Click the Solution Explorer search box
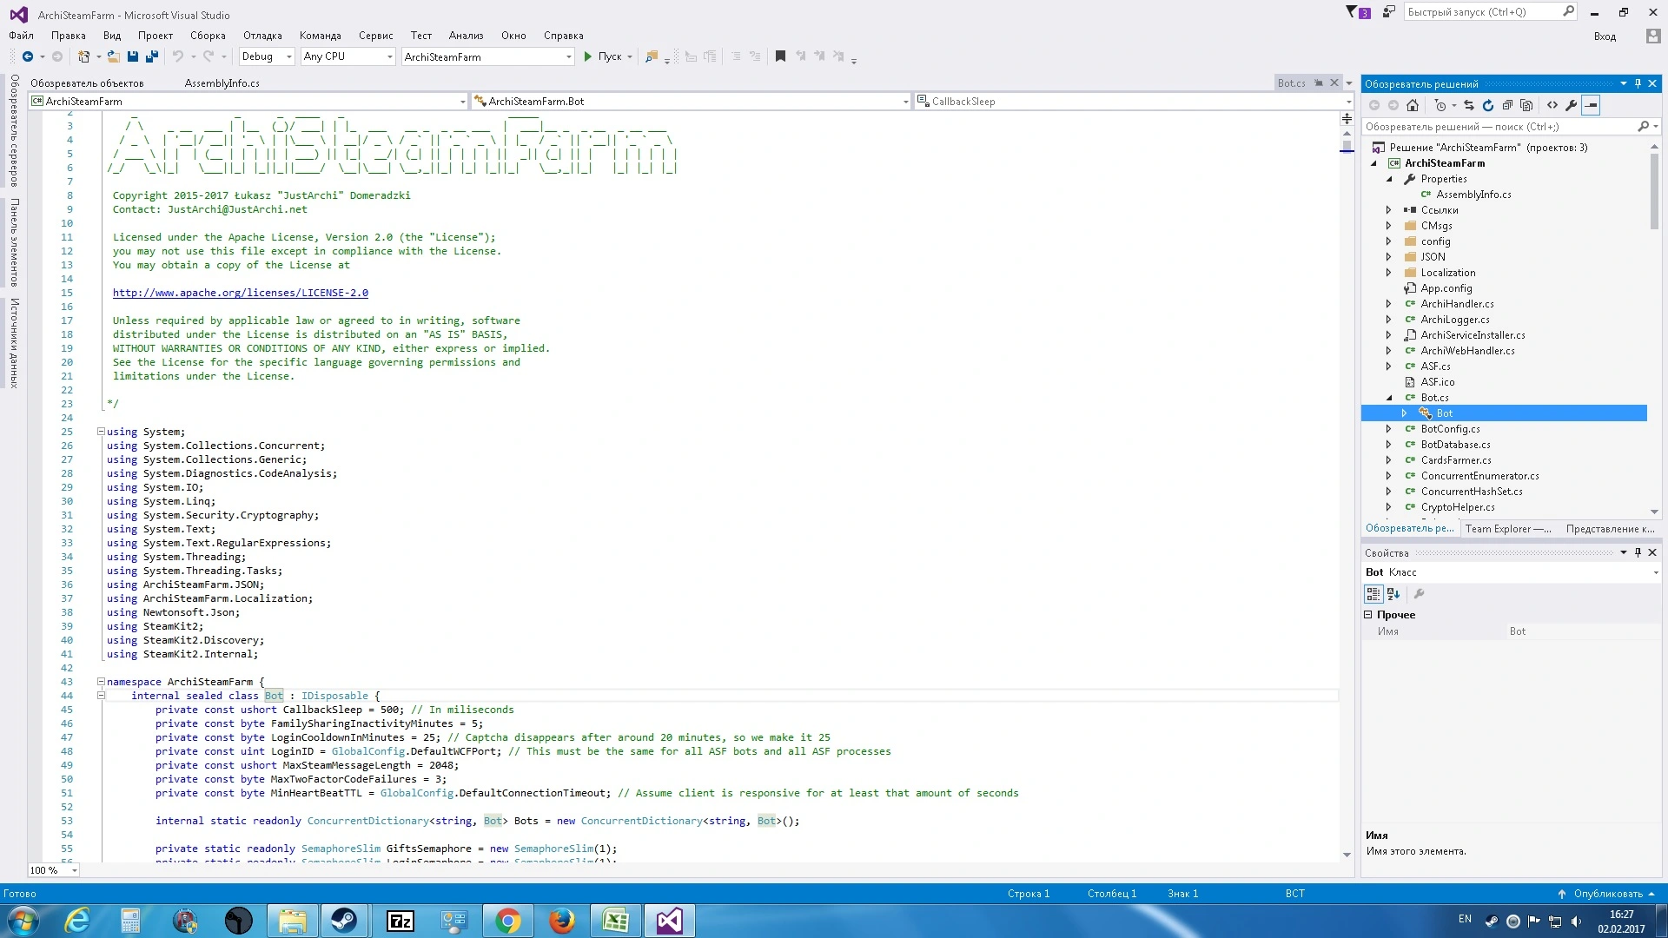This screenshot has width=1668, height=938. point(1510,127)
